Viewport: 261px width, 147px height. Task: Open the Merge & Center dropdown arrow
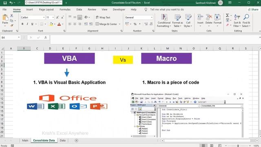coord(119,24)
